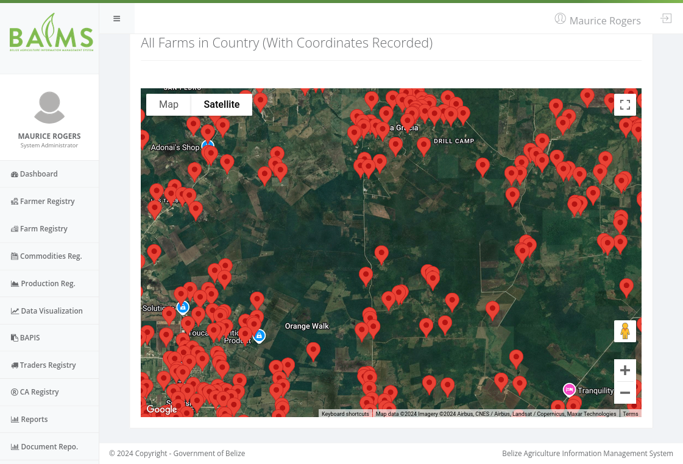Click the Production Reg. area chart icon
This screenshot has height=464, width=683.
[x=15, y=284]
